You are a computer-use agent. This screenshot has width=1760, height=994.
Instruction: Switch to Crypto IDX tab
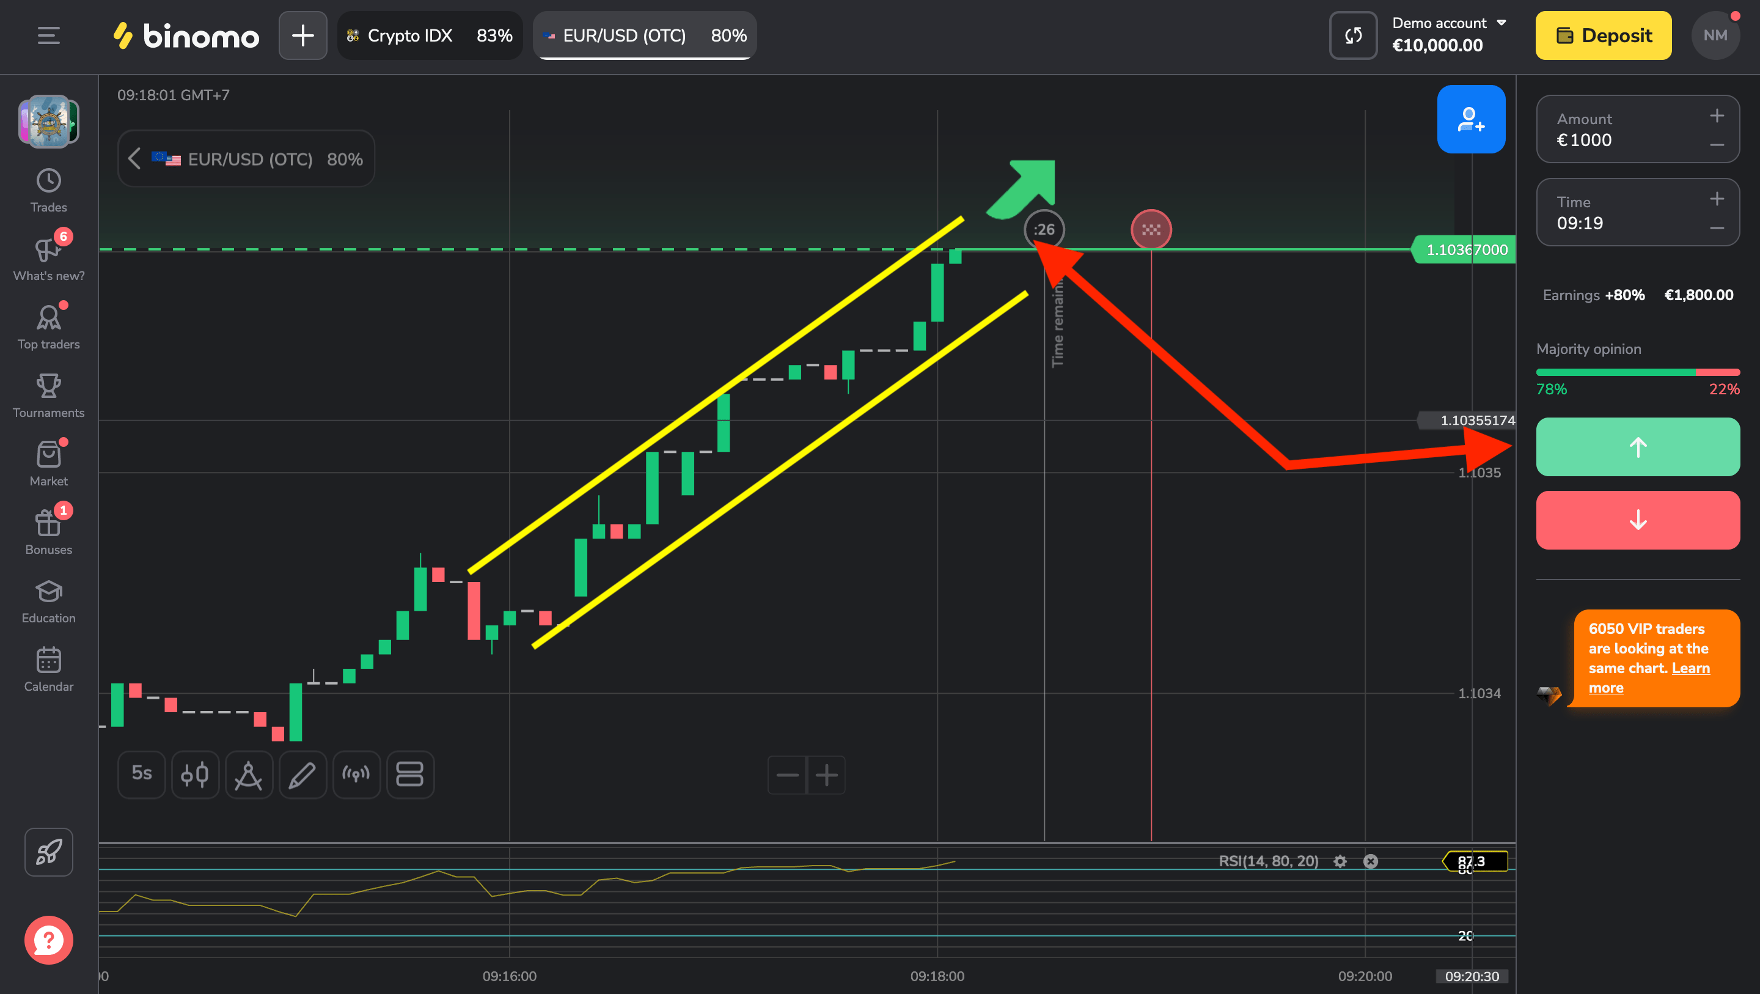(430, 35)
